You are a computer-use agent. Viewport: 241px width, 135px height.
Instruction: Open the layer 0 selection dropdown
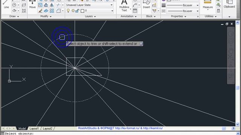[112, 11]
